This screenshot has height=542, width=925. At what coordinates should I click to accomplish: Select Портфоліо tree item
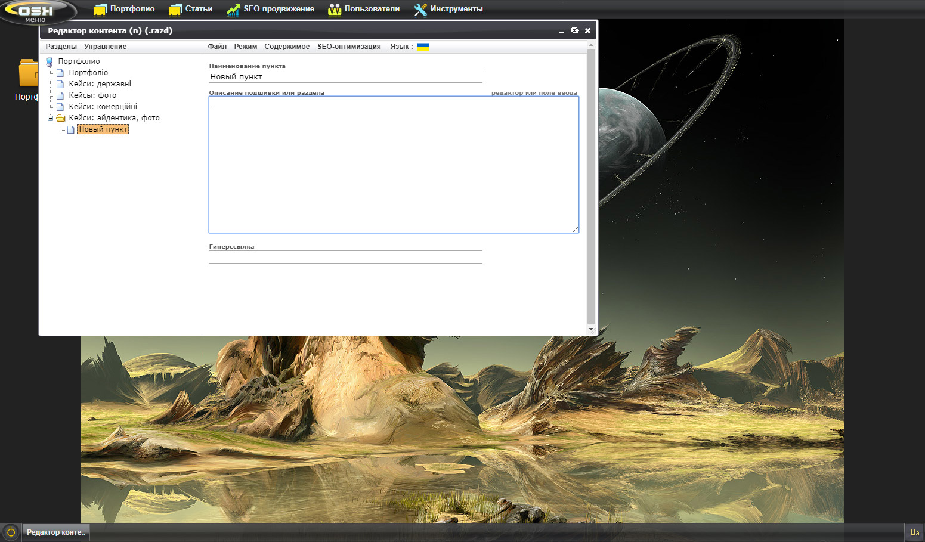tap(88, 73)
